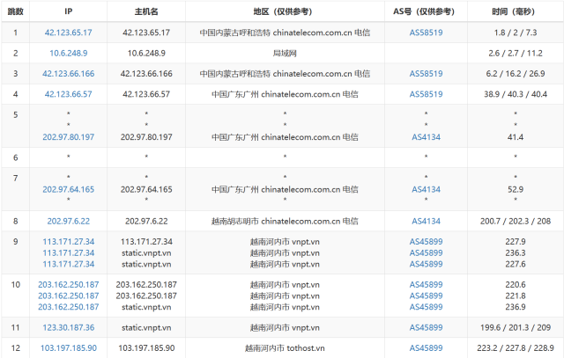Click the 跳数 column header

pos(16,11)
